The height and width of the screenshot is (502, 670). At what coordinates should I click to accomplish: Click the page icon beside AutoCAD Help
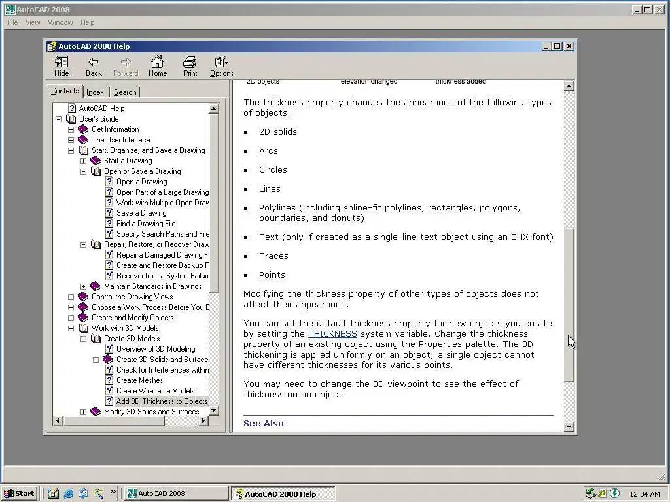[x=72, y=109]
